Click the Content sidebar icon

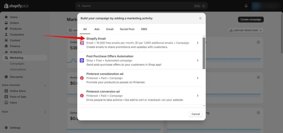pyautogui.click(x=6, y=40)
